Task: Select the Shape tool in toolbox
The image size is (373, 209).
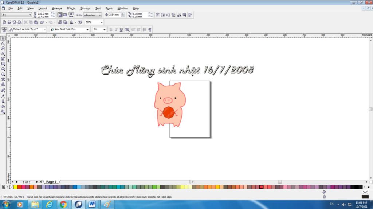Action: (x=3, y=43)
